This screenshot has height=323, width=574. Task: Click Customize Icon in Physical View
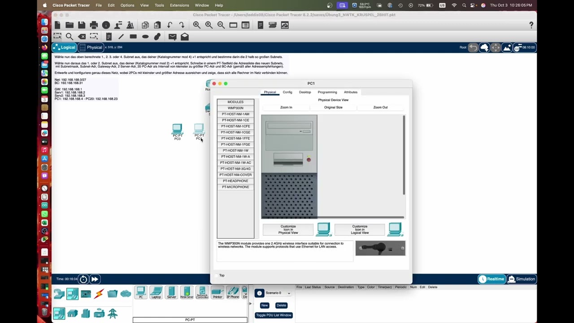tap(288, 230)
